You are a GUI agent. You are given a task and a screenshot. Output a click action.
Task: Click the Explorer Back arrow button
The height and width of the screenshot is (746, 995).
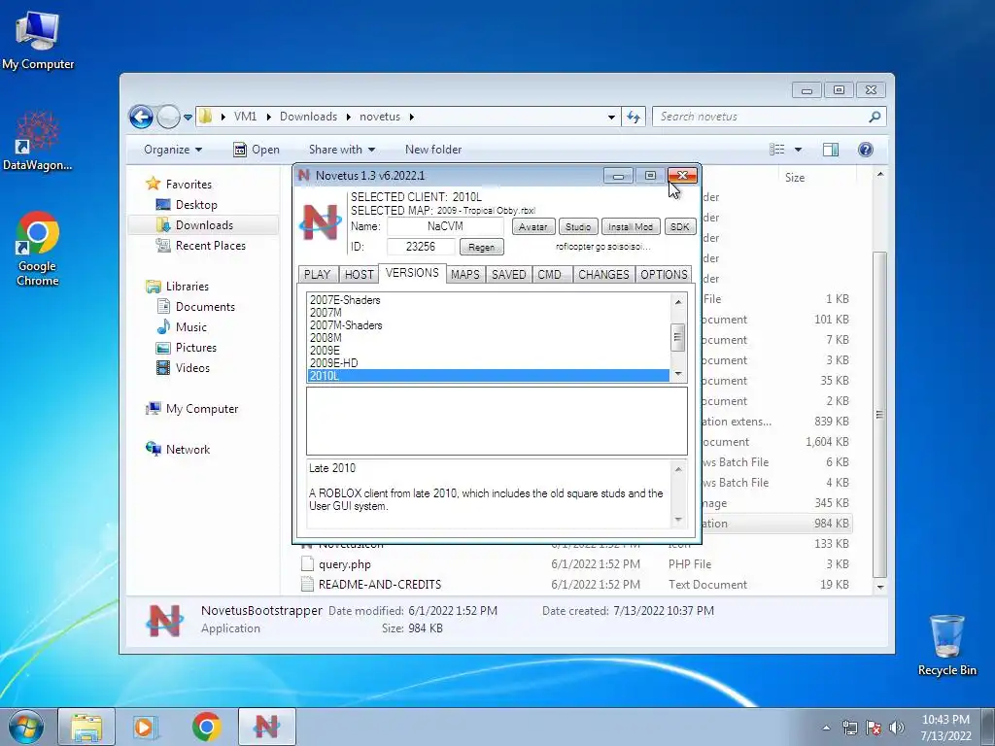(x=141, y=117)
